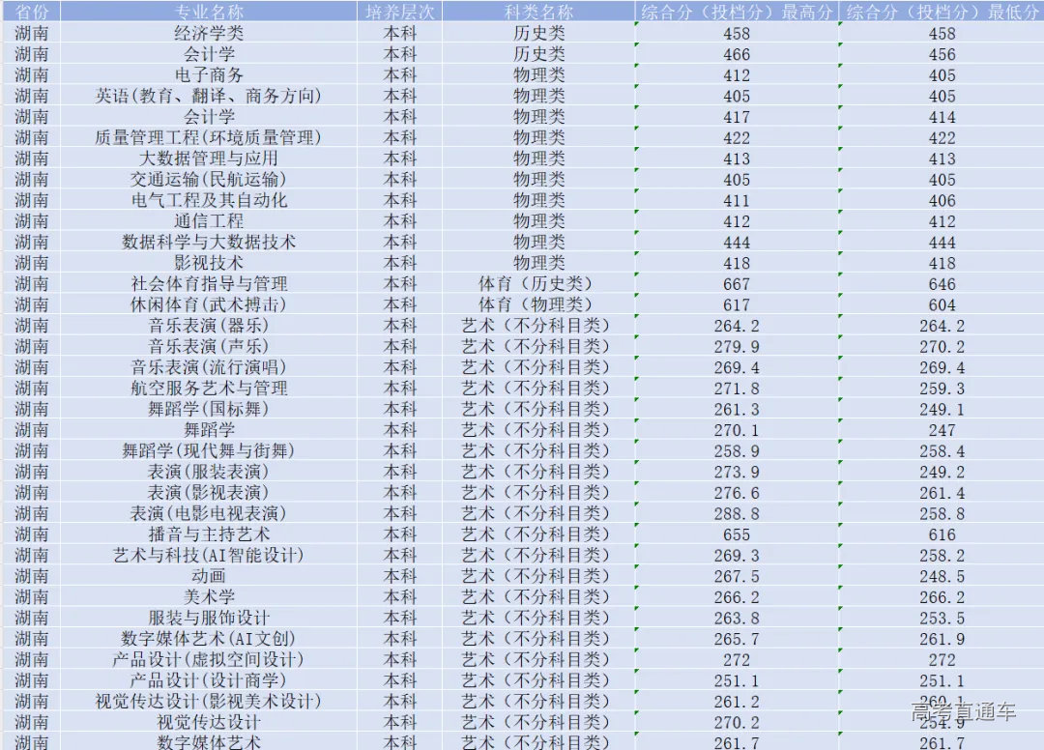The image size is (1044, 750).
Task: Click the 体育（物理类）category cell
Action: pos(538,304)
